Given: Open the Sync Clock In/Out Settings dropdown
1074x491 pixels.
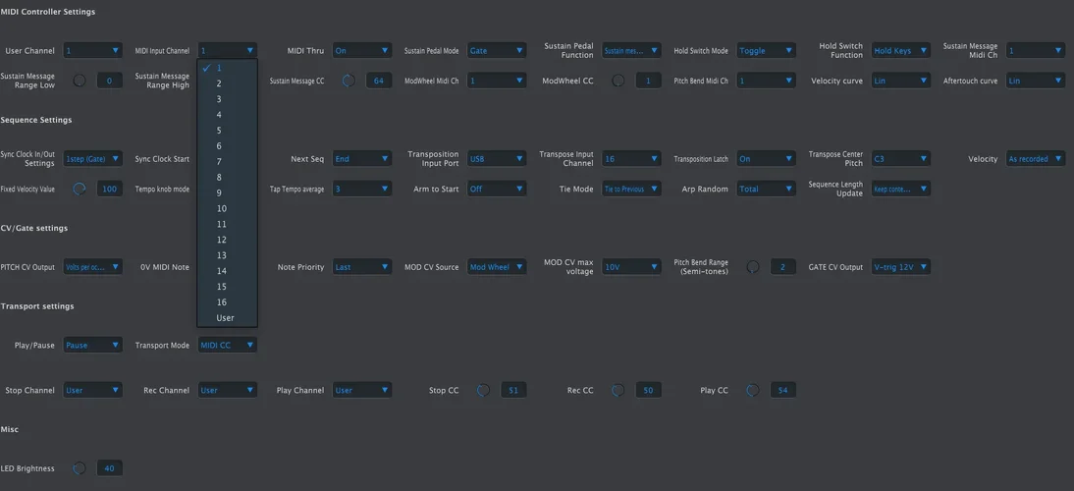Looking at the screenshot, I should (93, 159).
